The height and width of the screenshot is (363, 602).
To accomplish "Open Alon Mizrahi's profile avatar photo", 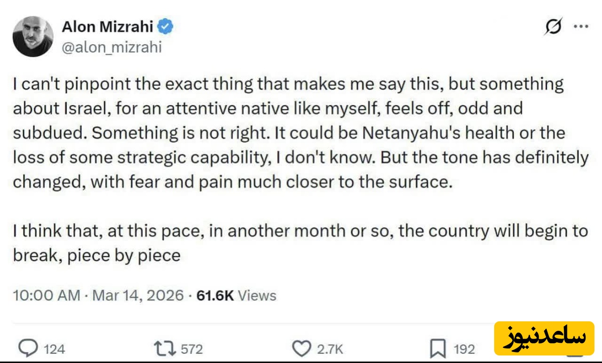I will [33, 36].
